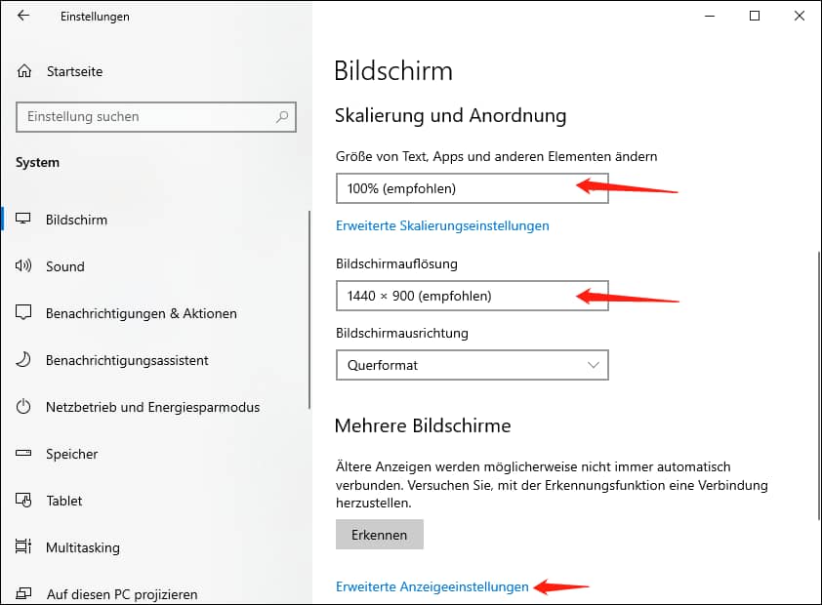Open Erweiterte Anzeigeeinstellungen link
The height and width of the screenshot is (605, 822).
point(432,586)
